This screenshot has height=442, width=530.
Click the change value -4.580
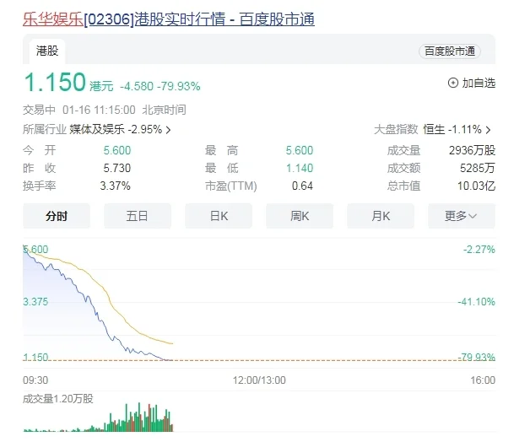point(137,87)
